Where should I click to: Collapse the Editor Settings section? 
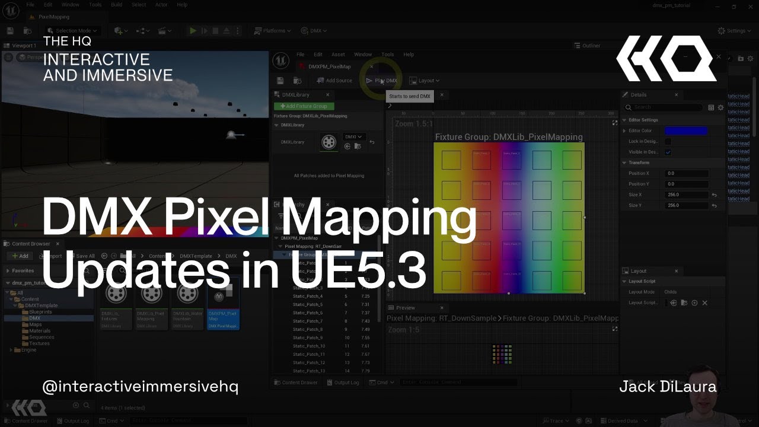pyautogui.click(x=624, y=120)
